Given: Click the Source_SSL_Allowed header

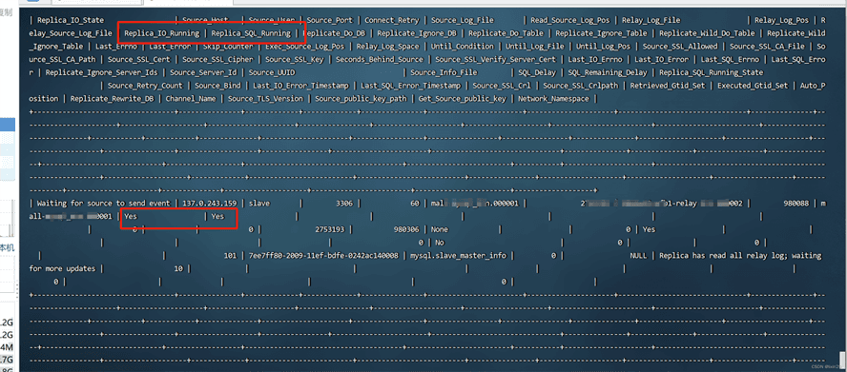Looking at the screenshot, I should click(x=680, y=47).
